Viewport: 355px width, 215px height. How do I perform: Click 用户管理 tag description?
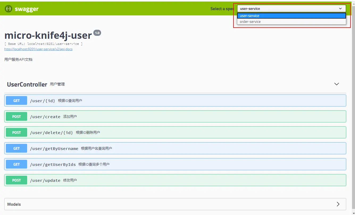point(57,84)
